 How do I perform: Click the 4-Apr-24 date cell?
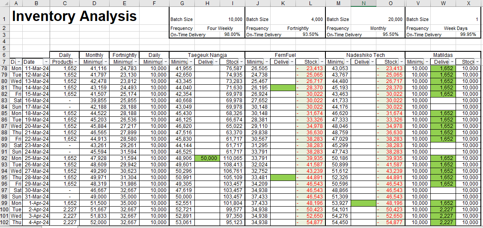(36, 222)
